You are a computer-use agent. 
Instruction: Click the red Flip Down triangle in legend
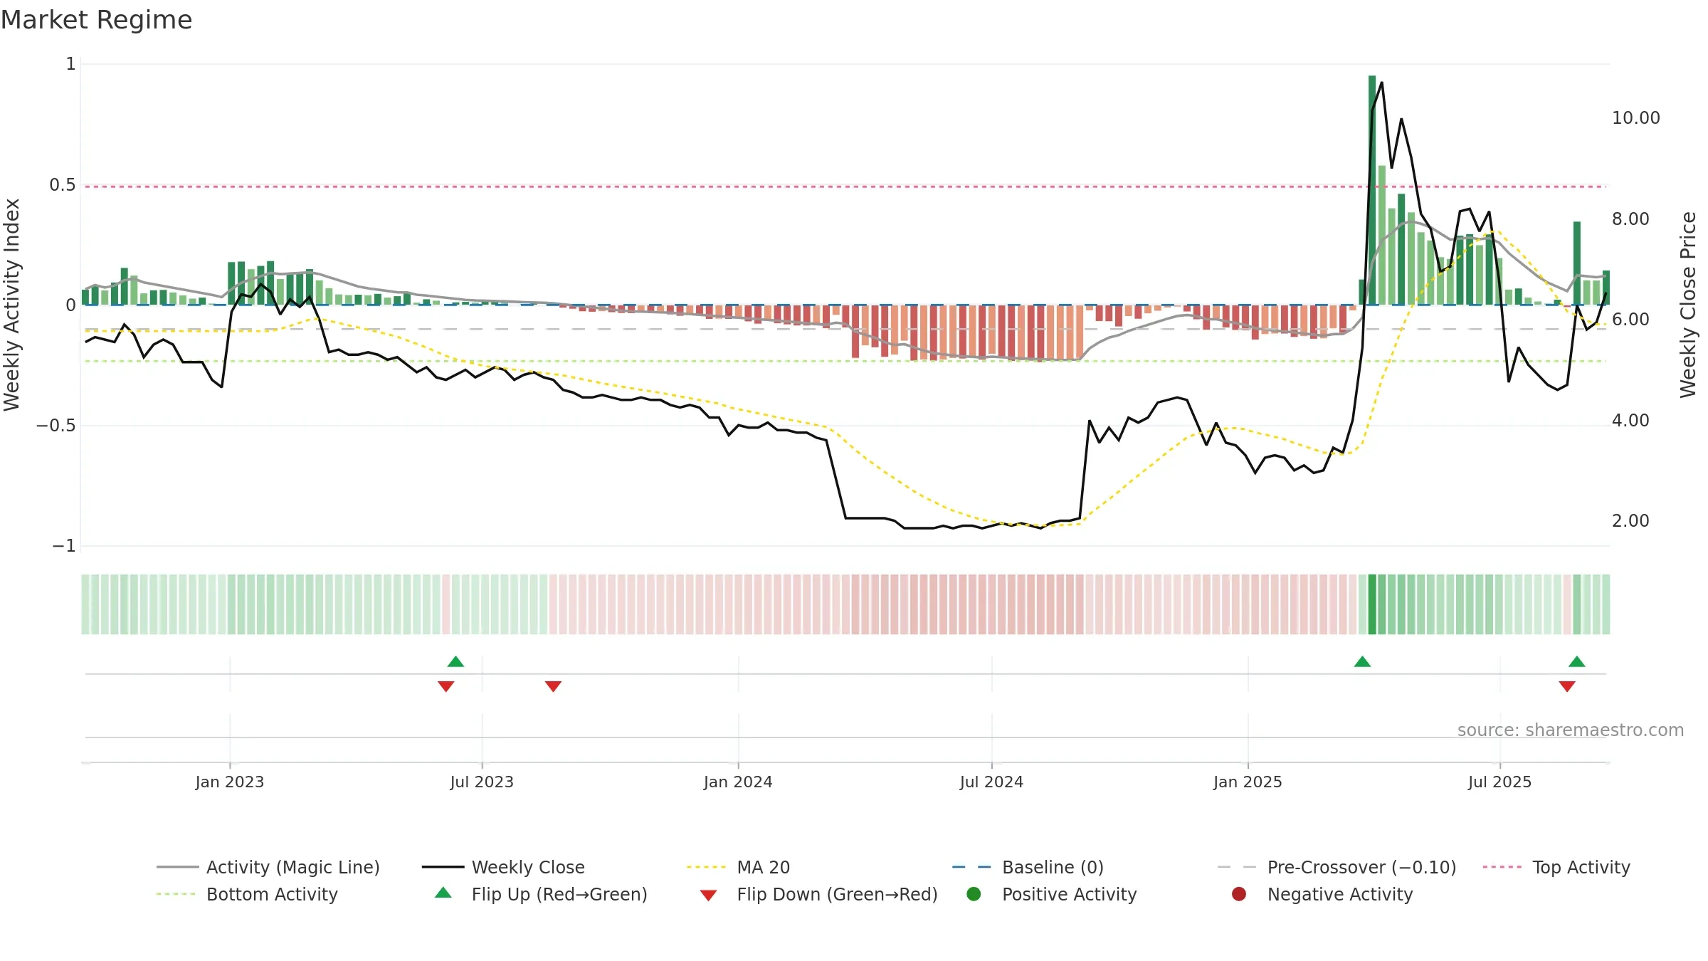point(708,896)
